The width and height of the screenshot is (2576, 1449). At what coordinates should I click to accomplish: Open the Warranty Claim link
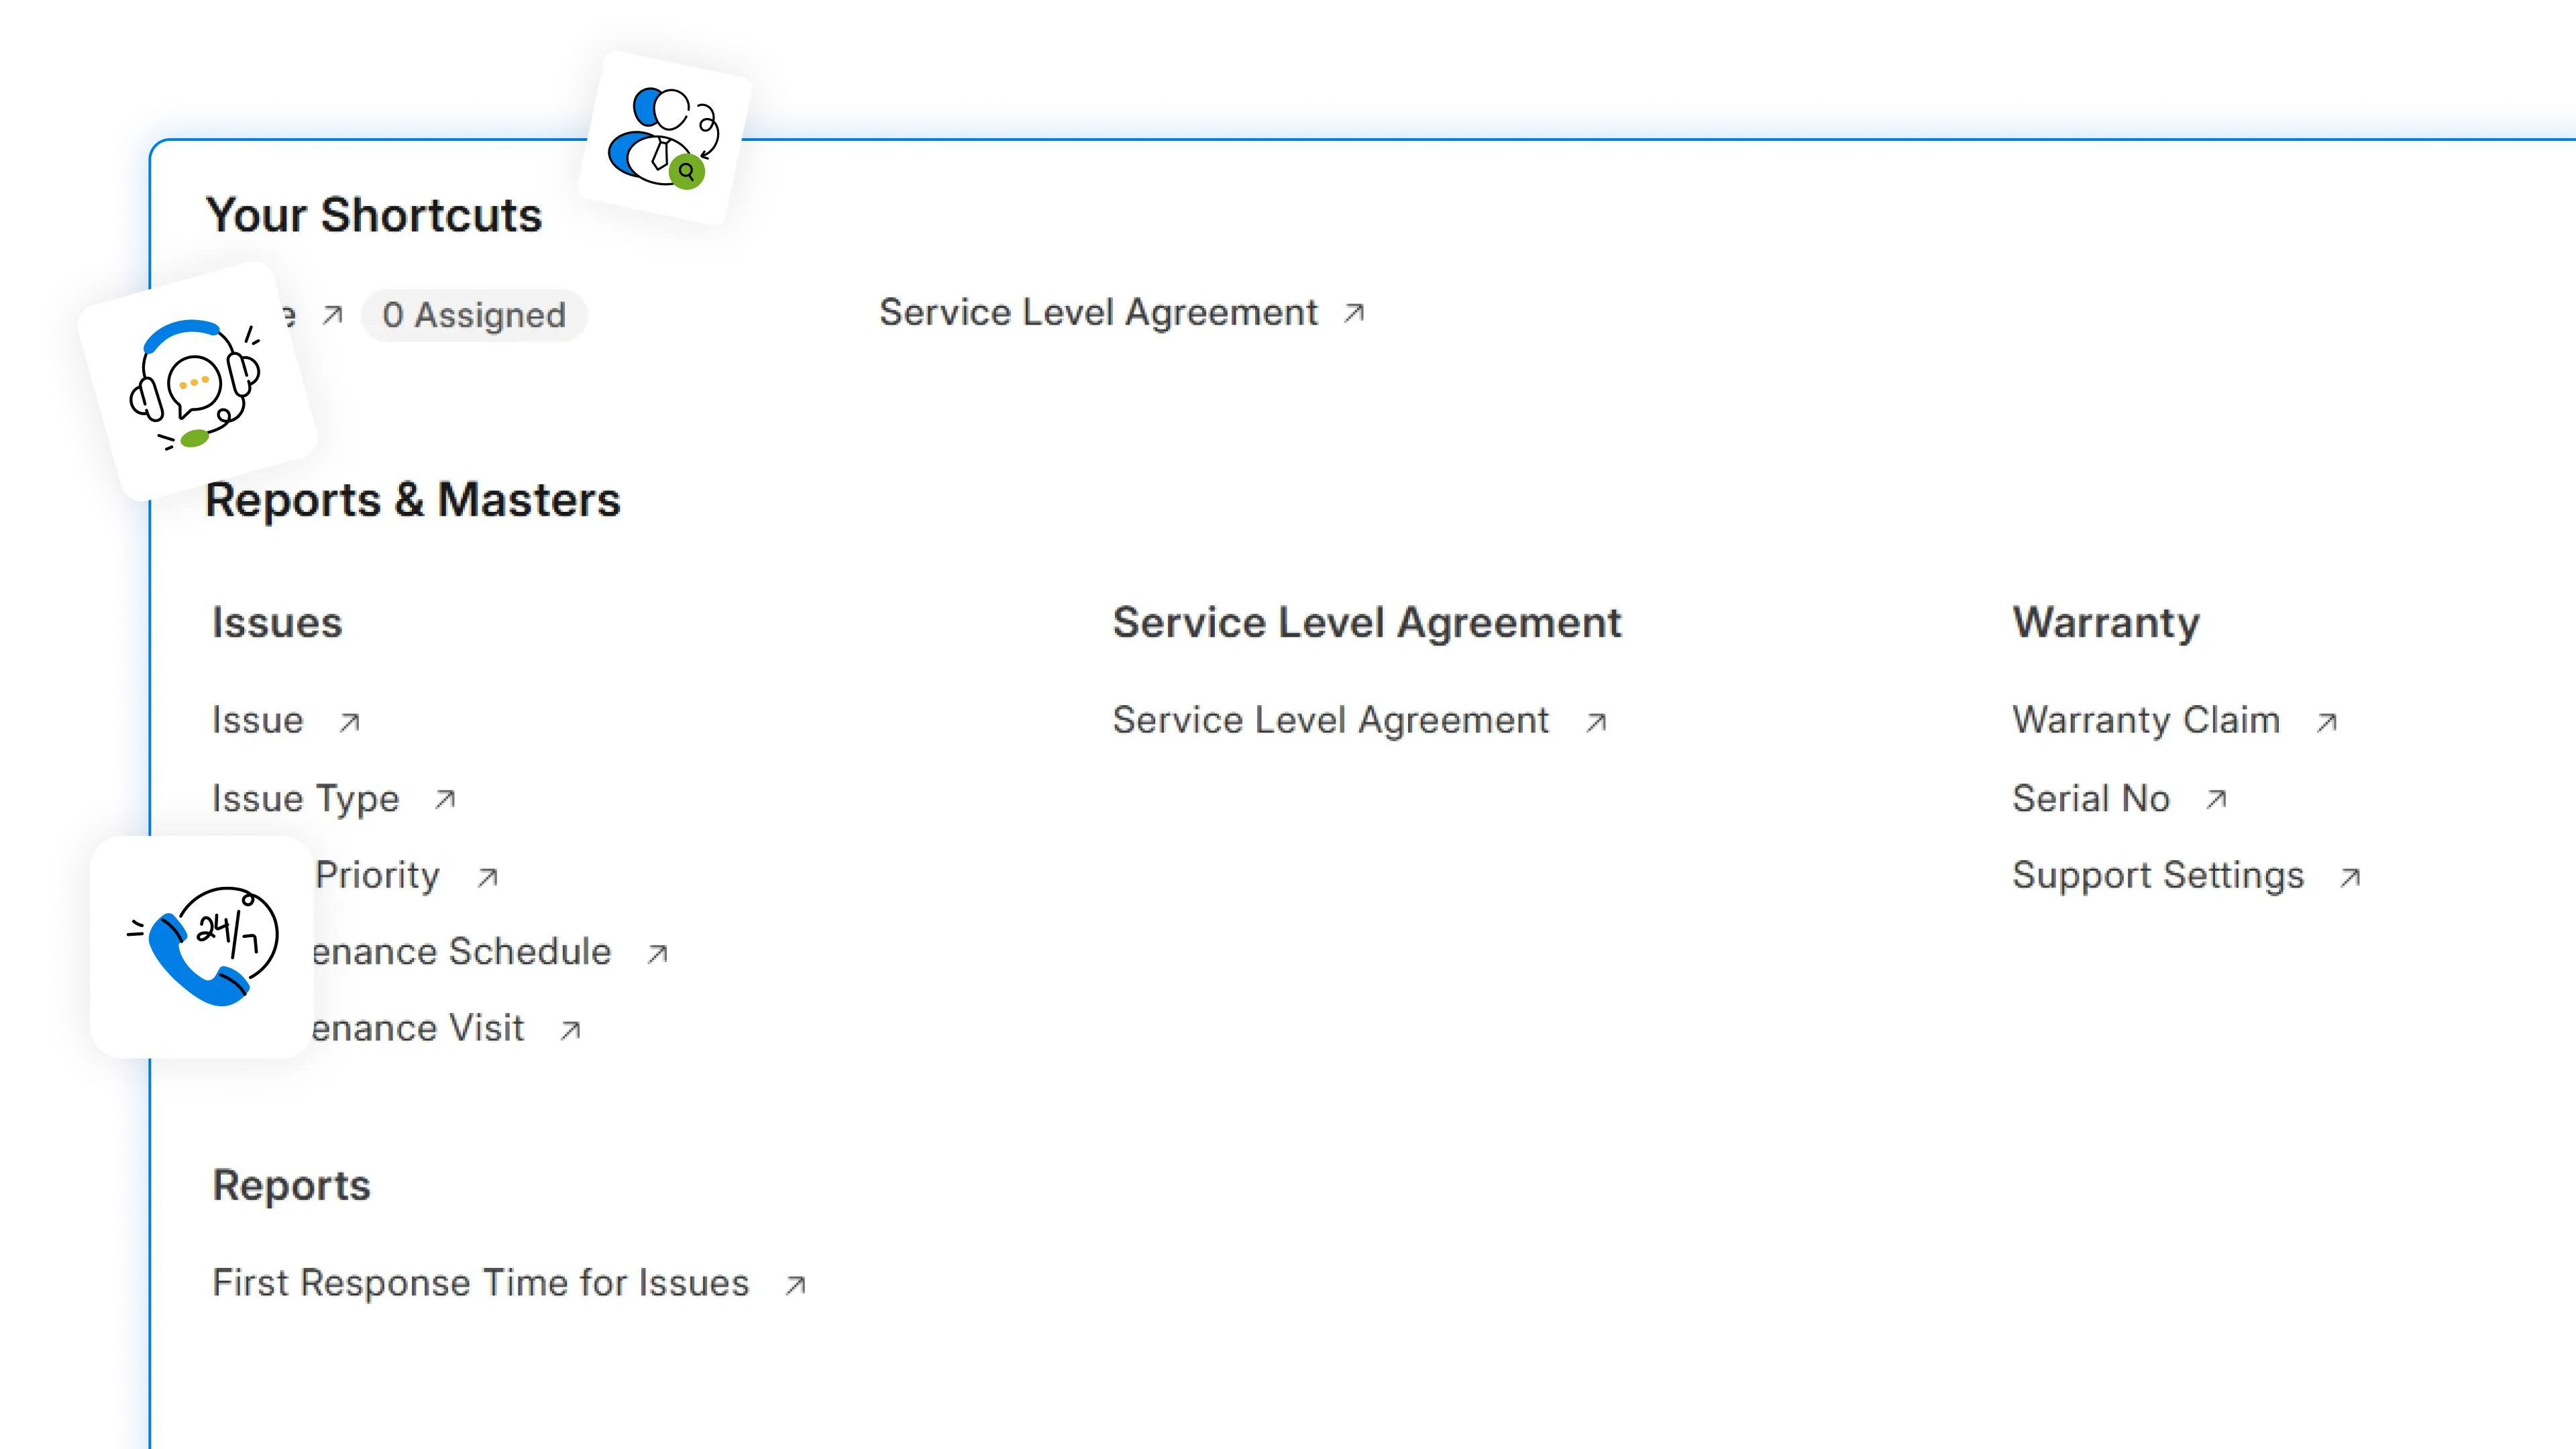(2145, 720)
